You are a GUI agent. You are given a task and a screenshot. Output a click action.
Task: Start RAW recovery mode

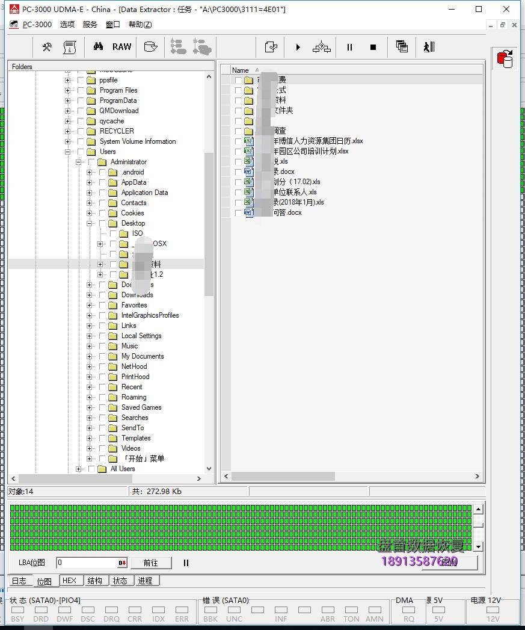tap(121, 46)
